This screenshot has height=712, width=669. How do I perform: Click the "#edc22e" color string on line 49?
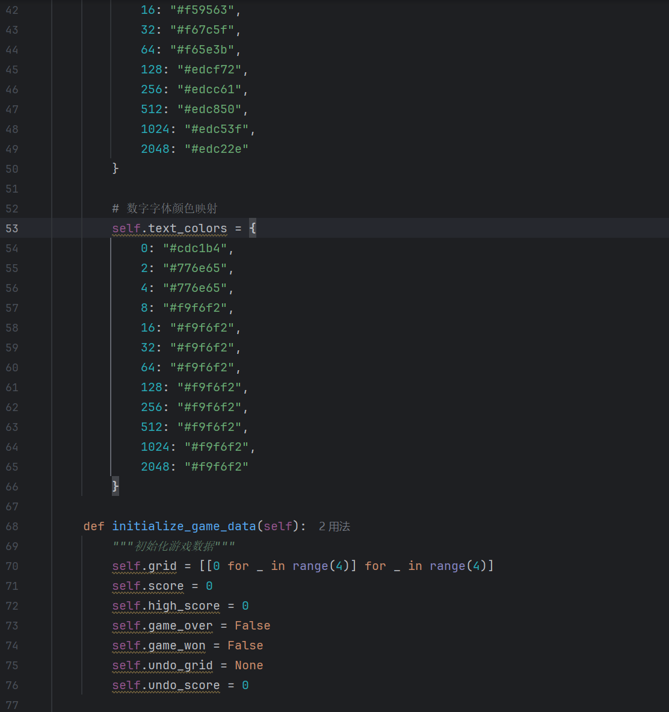pos(217,149)
